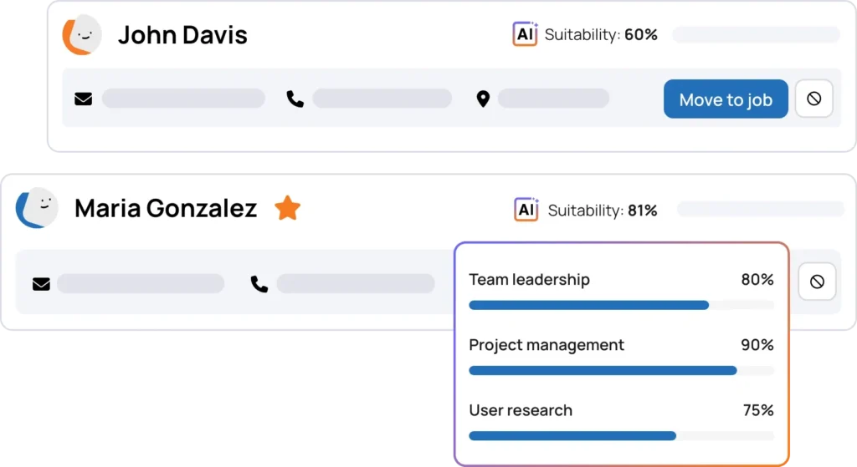Click Maria Gonzalez's email envelope icon
This screenshot has height=467, width=857.
click(41, 284)
